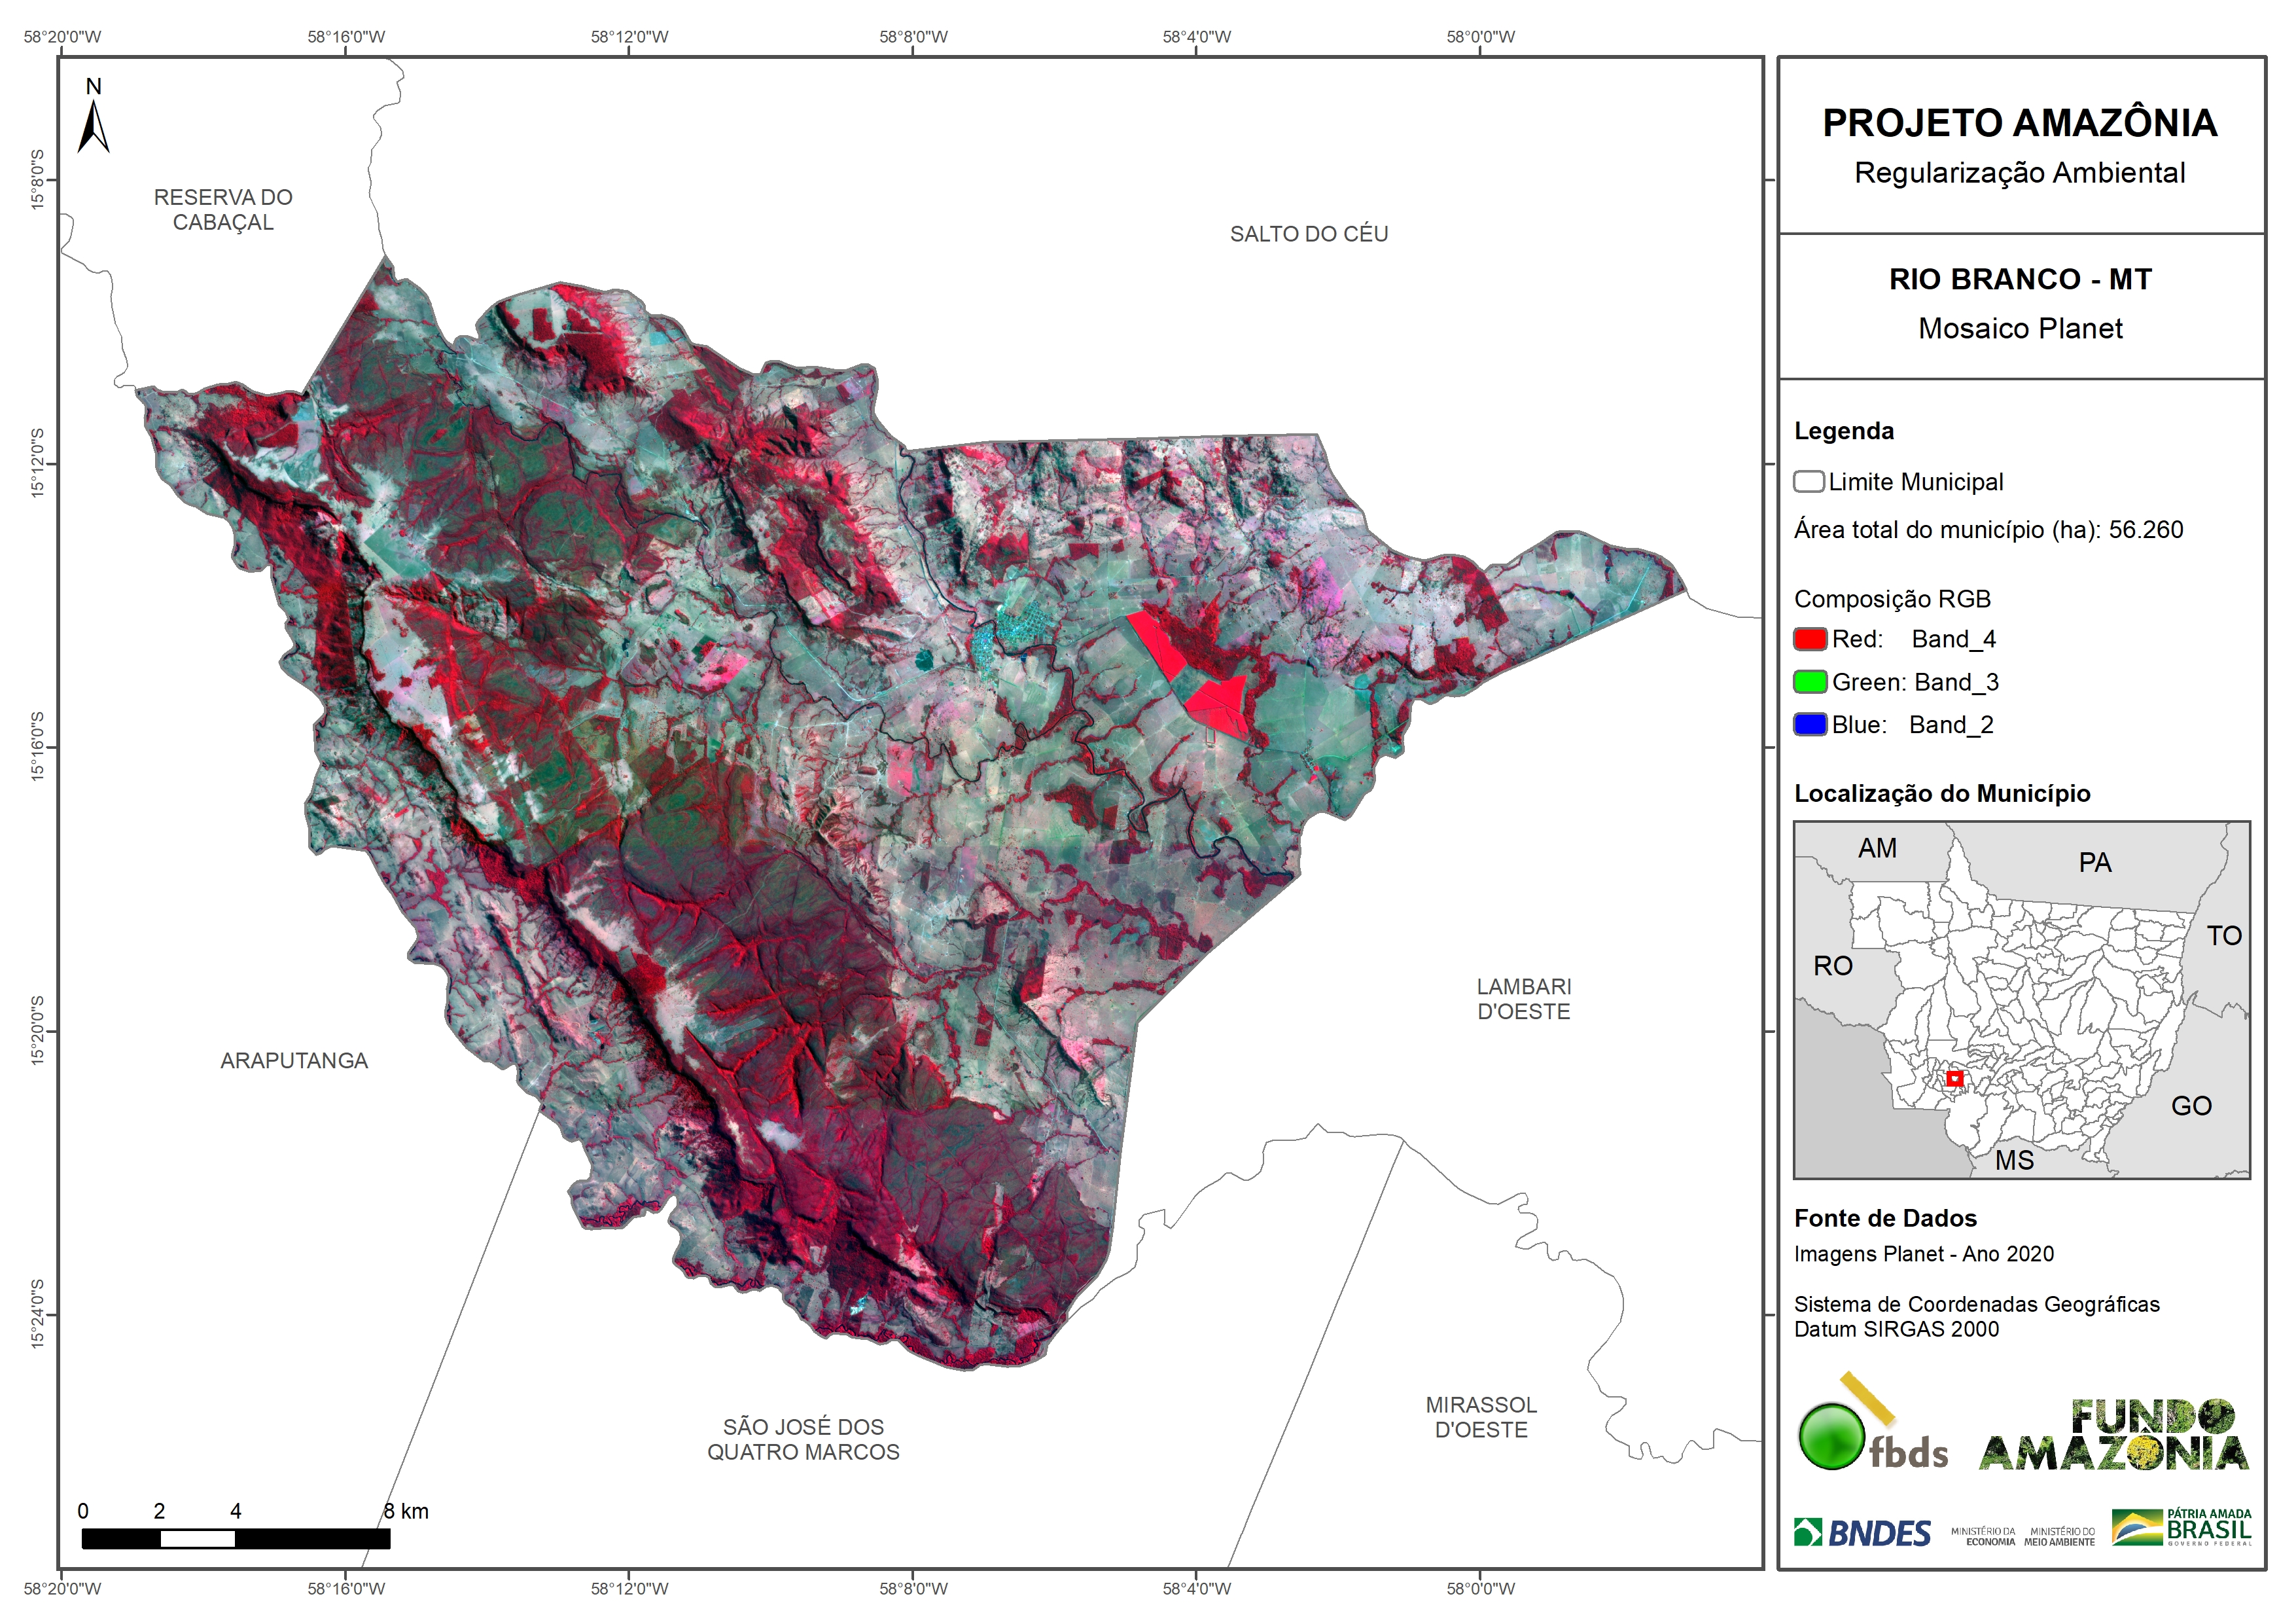Click the Mirassol D'Oeste label
The width and height of the screenshot is (2296, 1624).
pos(1480,1417)
